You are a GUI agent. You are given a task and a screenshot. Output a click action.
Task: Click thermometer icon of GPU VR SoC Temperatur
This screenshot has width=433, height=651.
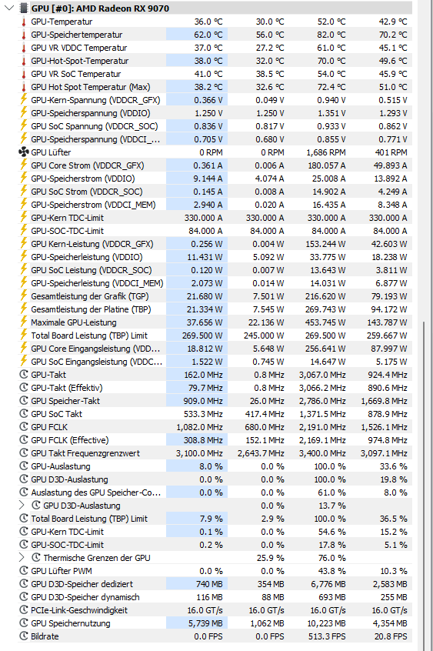(24, 74)
